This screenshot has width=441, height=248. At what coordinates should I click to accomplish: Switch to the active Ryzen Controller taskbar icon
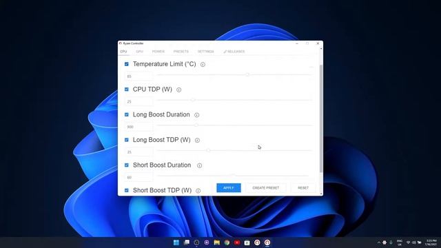click(x=267, y=242)
